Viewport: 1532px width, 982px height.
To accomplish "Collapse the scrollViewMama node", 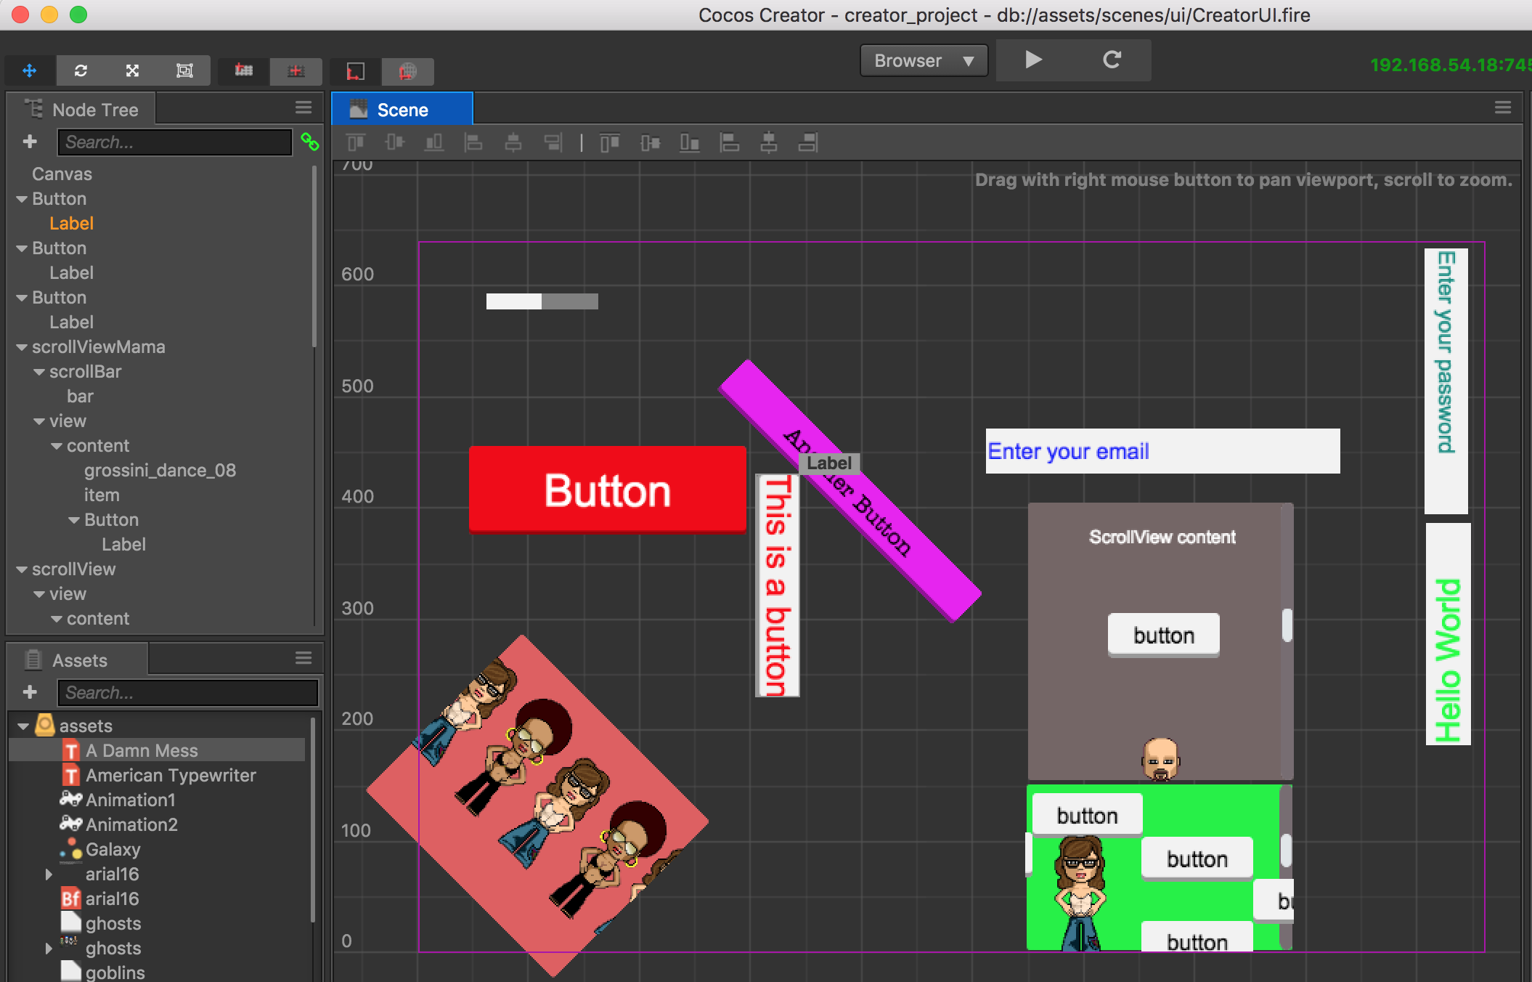I will pyautogui.click(x=22, y=347).
